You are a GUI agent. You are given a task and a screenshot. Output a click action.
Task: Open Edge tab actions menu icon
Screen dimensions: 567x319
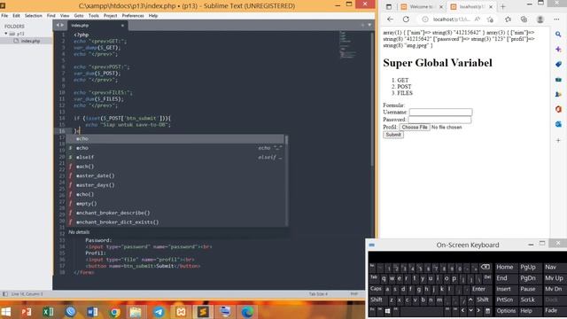(x=389, y=6)
